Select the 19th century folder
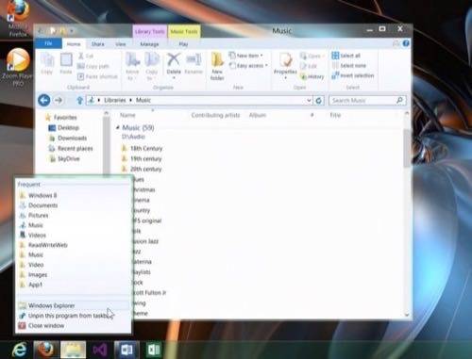This screenshot has width=472, height=359. click(142, 158)
